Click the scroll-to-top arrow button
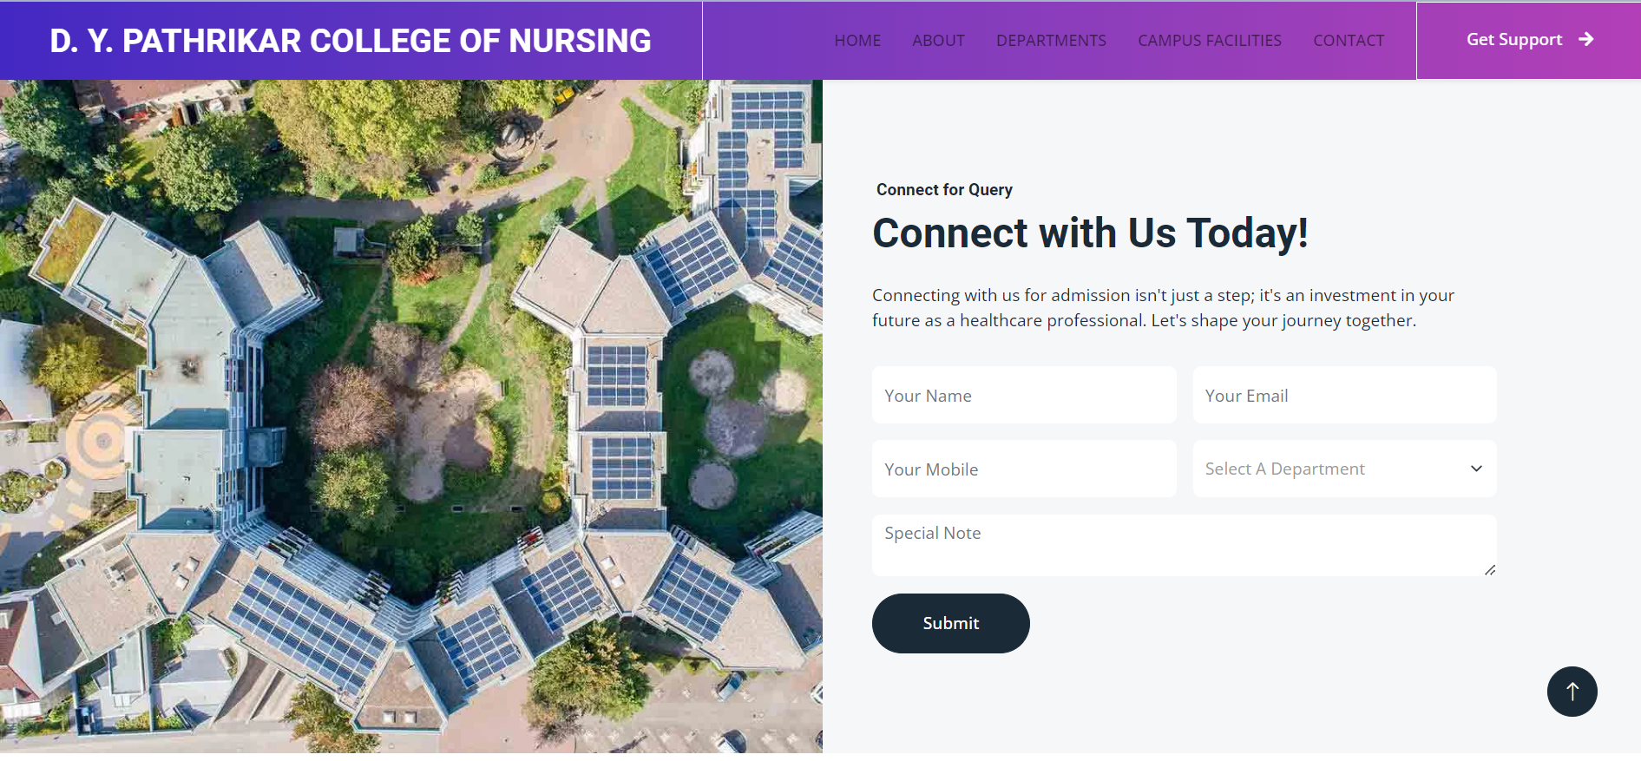1641x761 pixels. pyautogui.click(x=1572, y=692)
